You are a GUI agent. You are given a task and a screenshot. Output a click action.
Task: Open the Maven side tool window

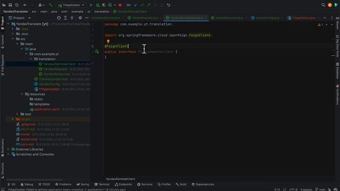point(337,23)
